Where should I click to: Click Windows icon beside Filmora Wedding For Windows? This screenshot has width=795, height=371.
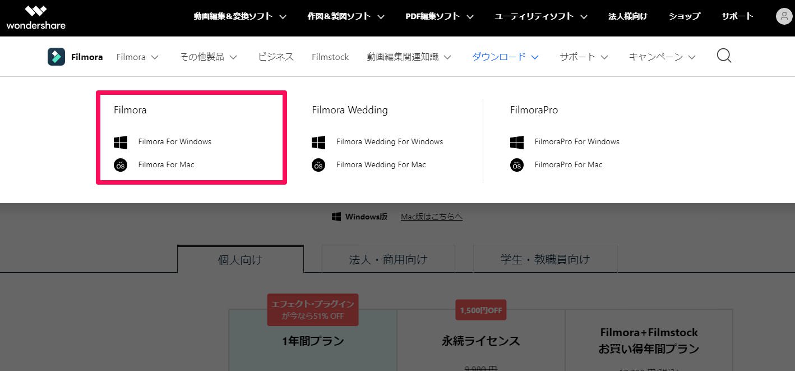tap(318, 142)
